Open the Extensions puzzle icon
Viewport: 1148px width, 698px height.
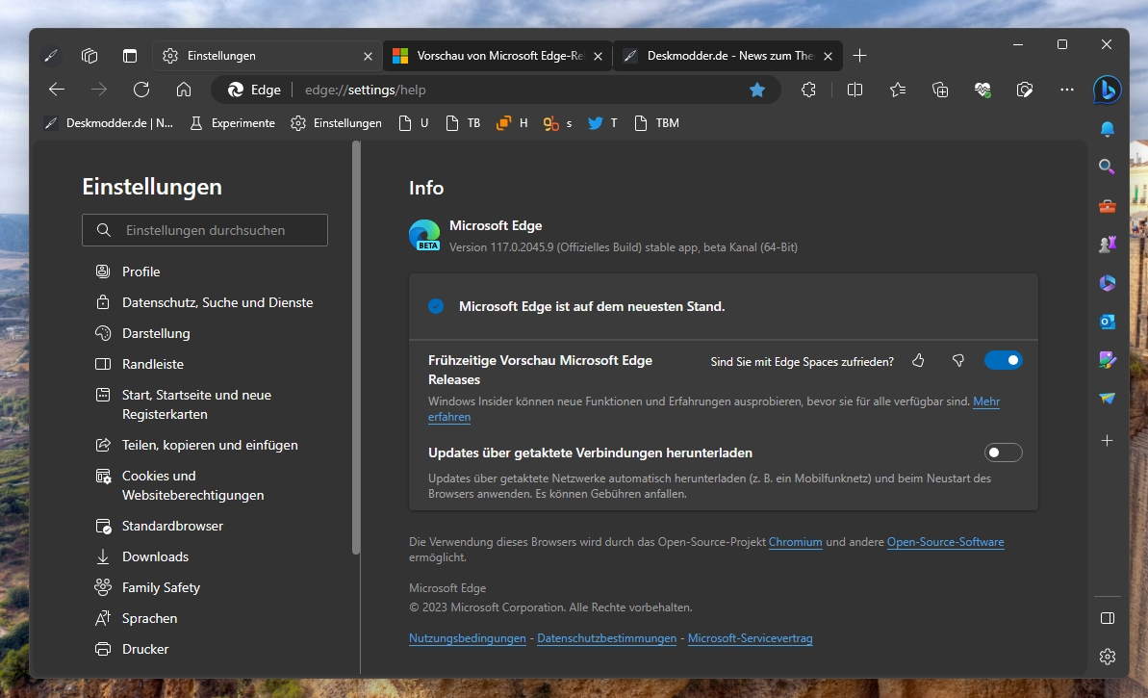[x=808, y=90]
